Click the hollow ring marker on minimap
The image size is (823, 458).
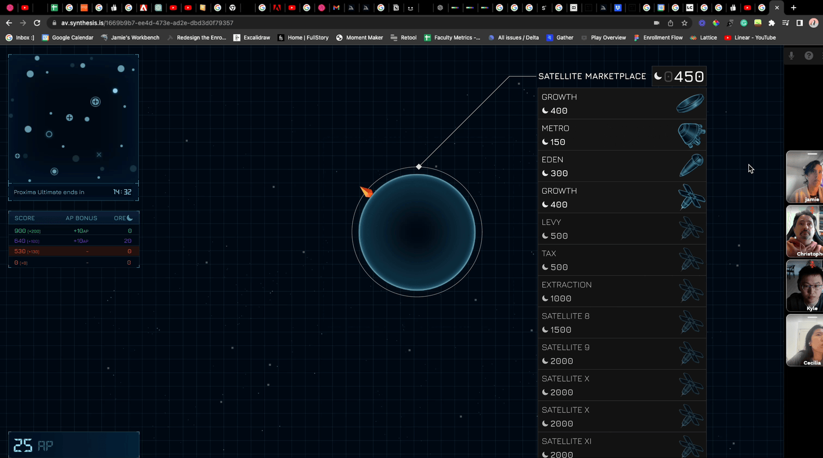49,134
